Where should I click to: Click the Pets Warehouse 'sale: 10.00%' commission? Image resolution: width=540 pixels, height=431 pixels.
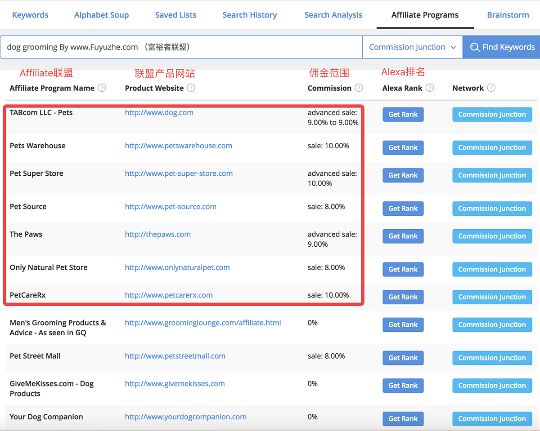328,146
